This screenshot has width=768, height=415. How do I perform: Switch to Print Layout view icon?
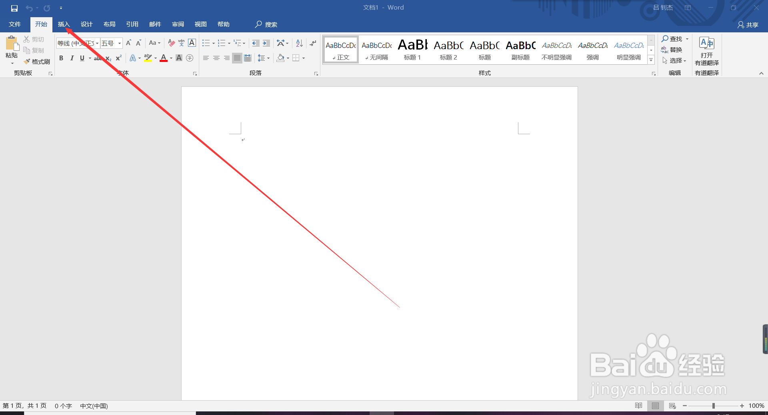click(x=655, y=406)
